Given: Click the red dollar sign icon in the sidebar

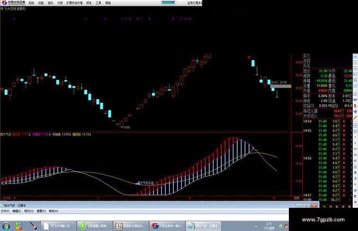Looking at the screenshot, I should (355, 106).
